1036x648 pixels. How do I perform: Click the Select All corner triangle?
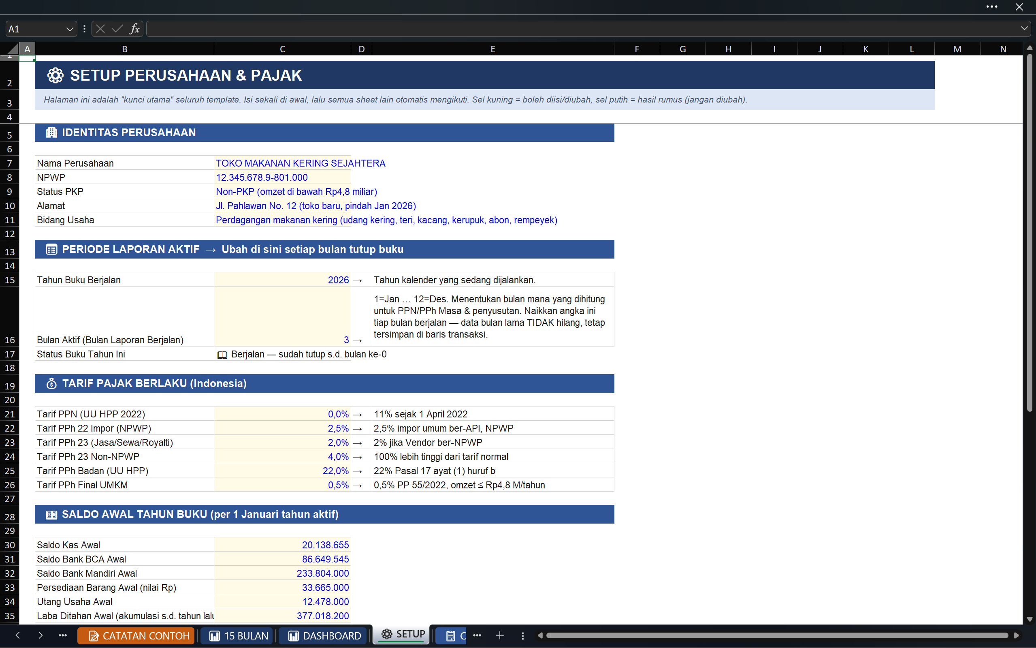[13, 49]
